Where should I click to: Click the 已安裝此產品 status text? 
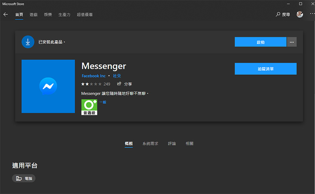coord(52,42)
